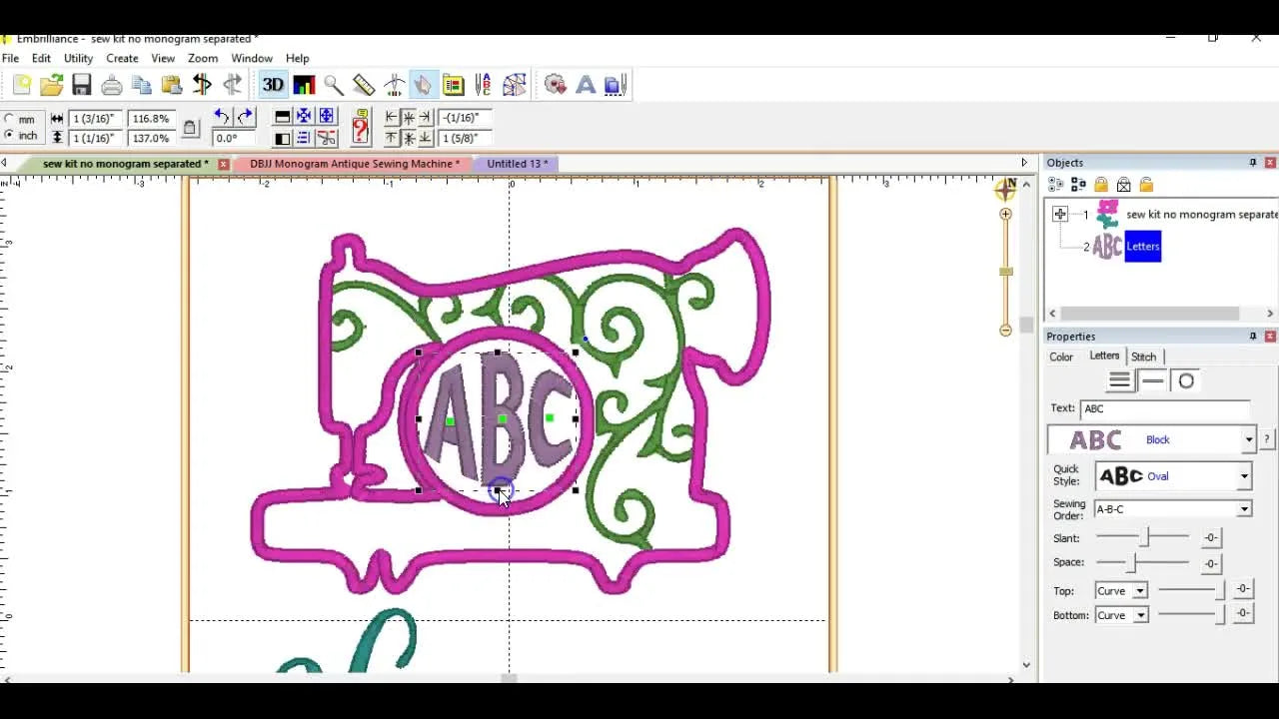Reset the Space value
Image resolution: width=1279 pixels, height=719 pixels.
[x=1210, y=563]
